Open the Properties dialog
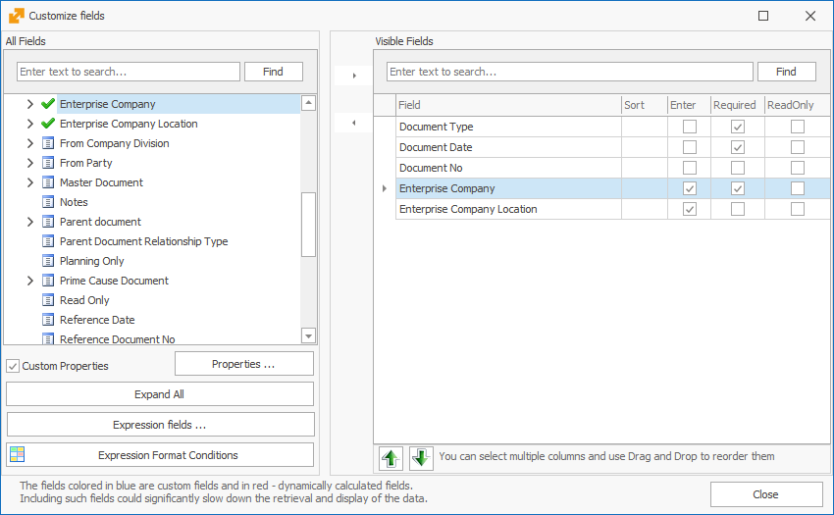This screenshot has height=515, width=834. 243,364
